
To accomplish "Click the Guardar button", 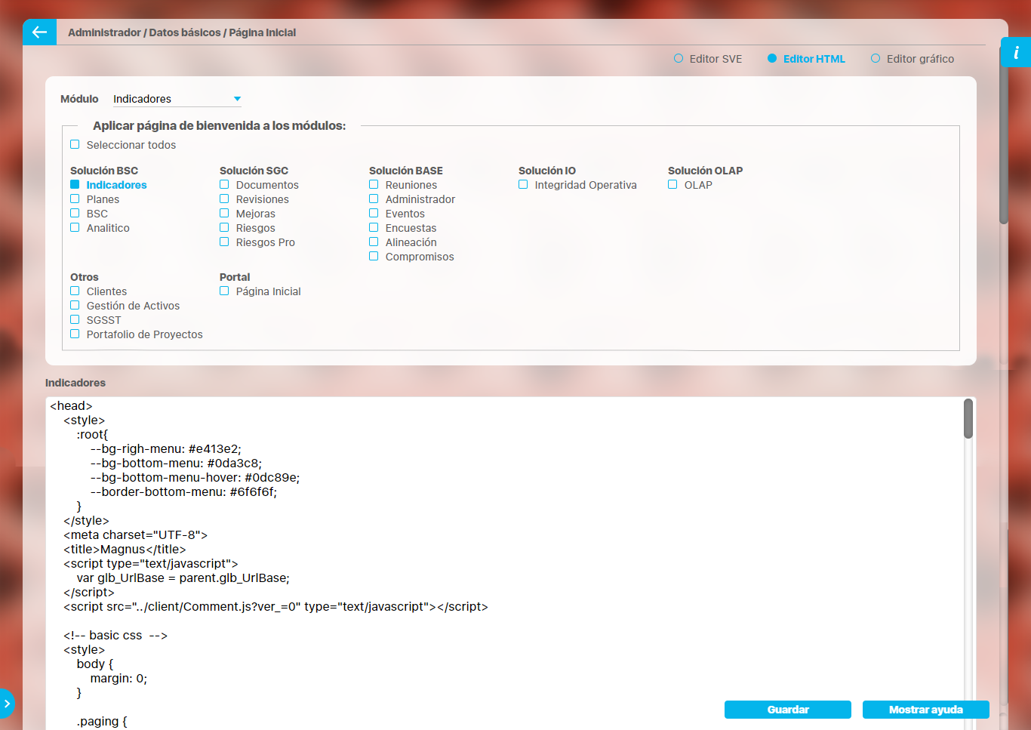I will (x=787, y=710).
